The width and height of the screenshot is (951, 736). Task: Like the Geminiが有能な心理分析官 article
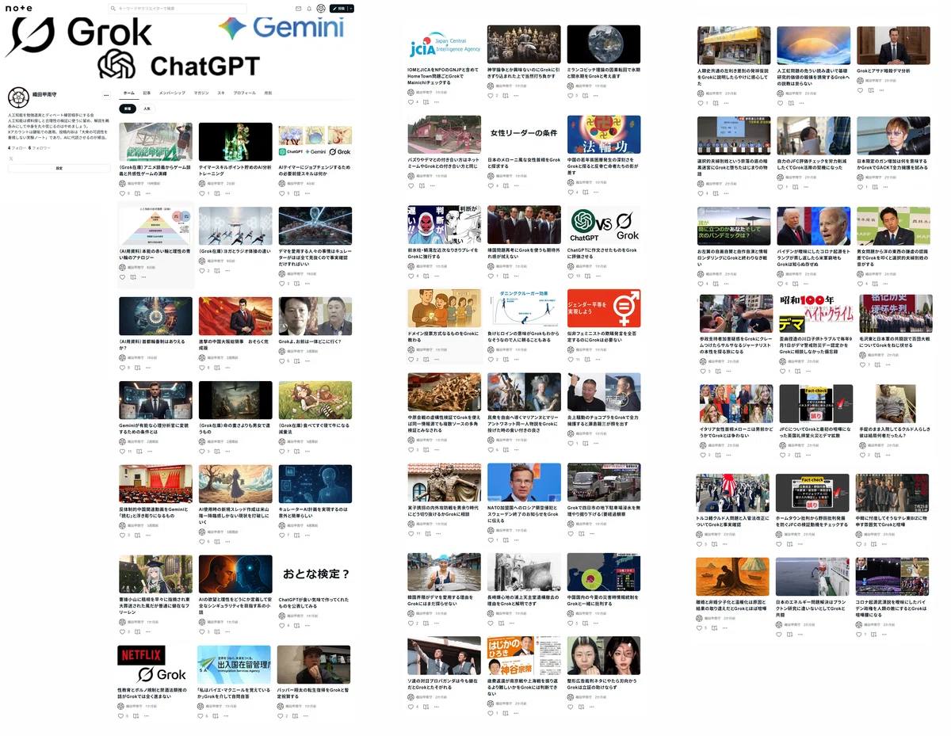click(x=122, y=452)
